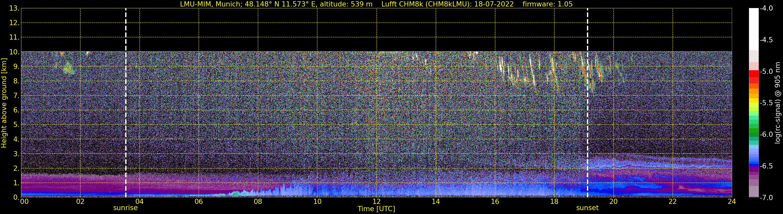Screen dimensions: 783x214
Task: Click the '2.' height axis tick label
Action: pos(16,169)
